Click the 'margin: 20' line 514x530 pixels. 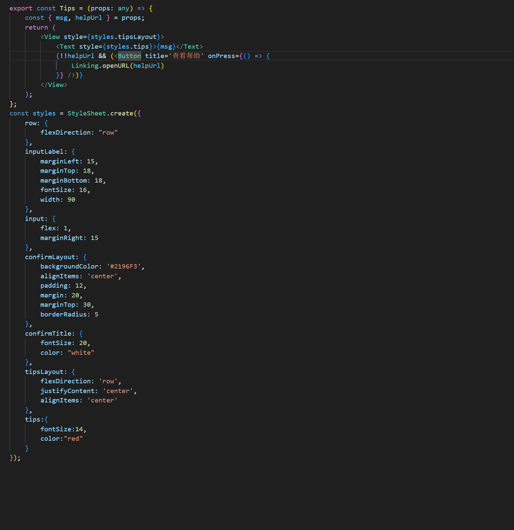tap(61, 295)
